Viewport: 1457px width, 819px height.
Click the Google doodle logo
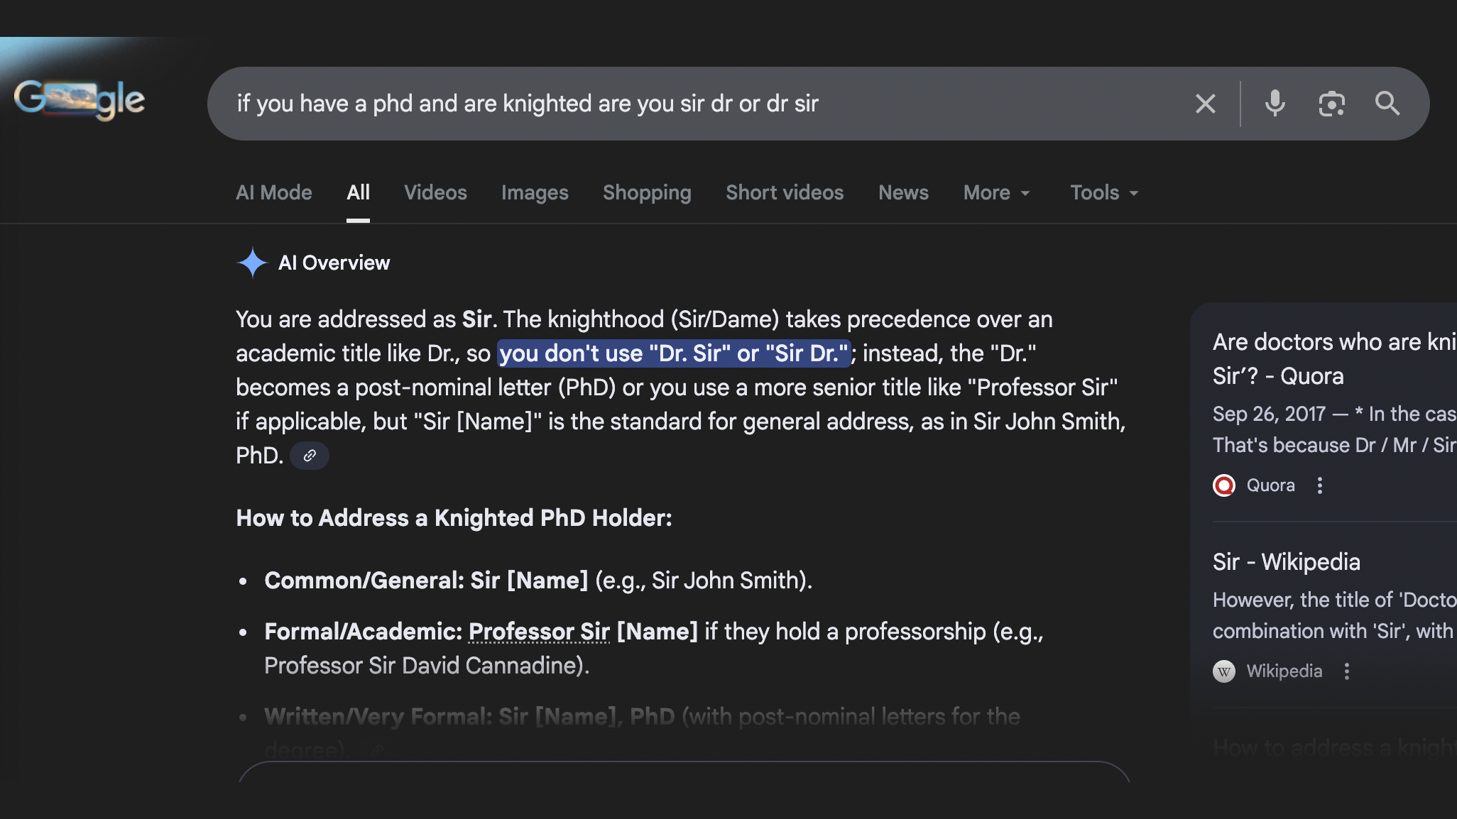(80, 100)
